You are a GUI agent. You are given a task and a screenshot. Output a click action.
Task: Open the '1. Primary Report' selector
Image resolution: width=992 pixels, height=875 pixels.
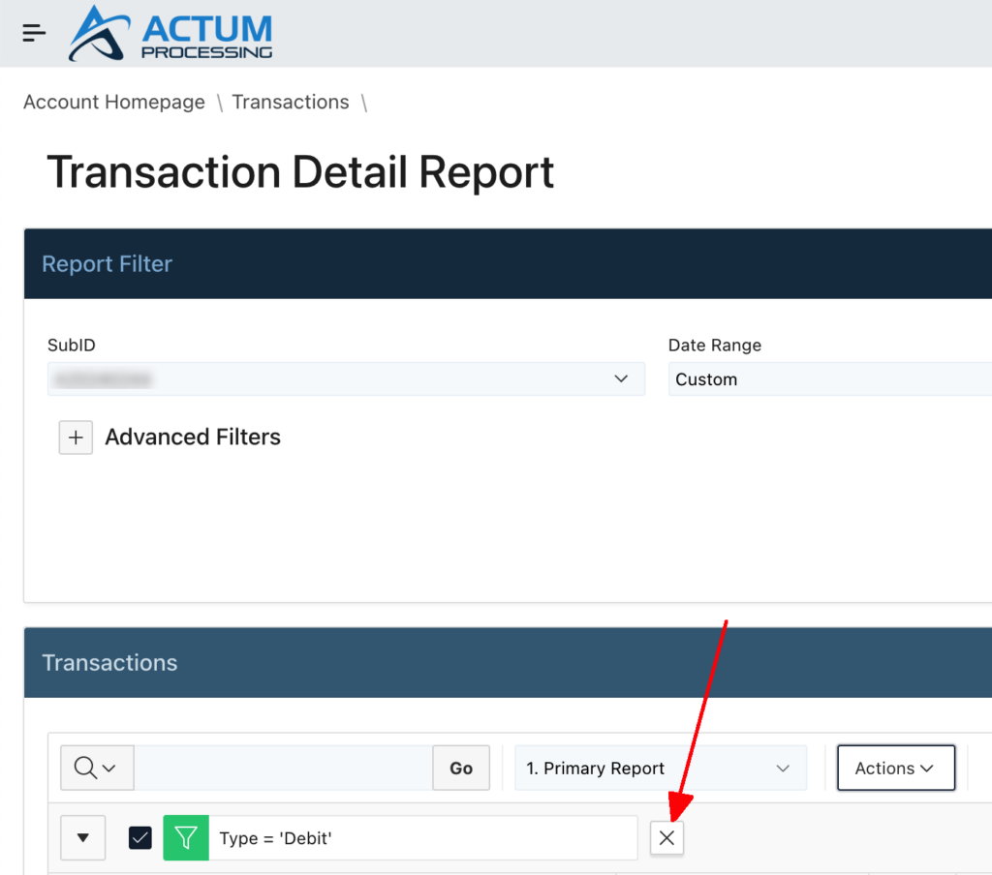pos(660,768)
